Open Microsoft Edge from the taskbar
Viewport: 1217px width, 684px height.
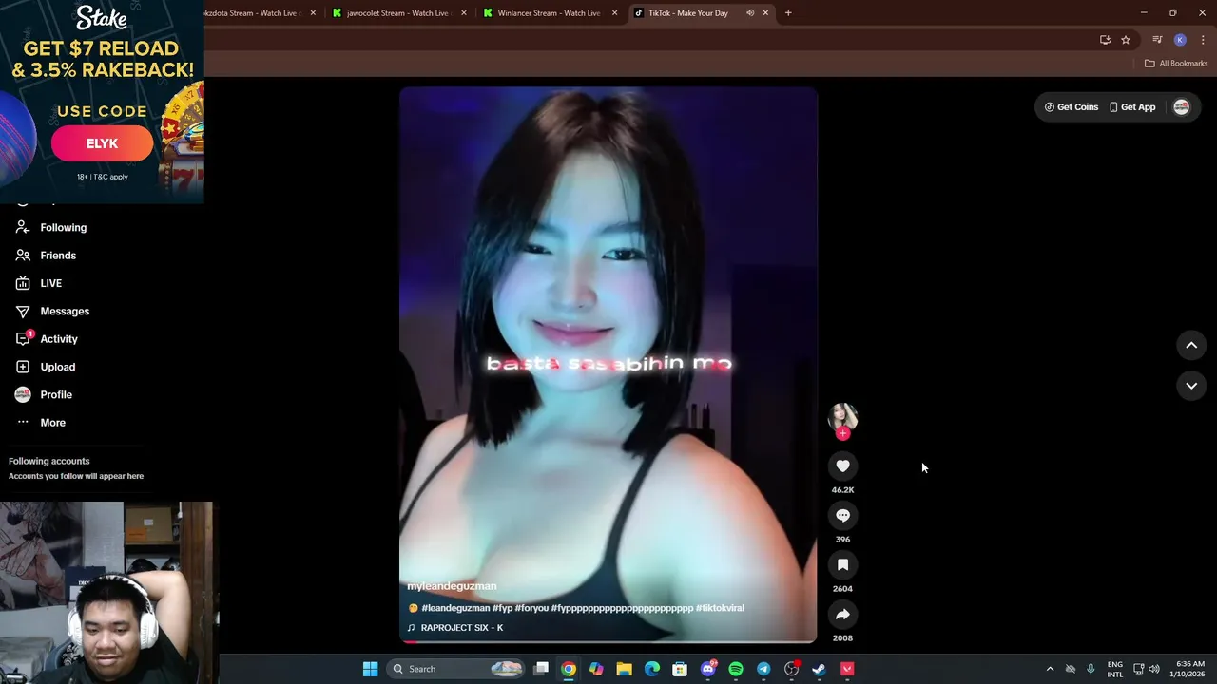point(652,669)
